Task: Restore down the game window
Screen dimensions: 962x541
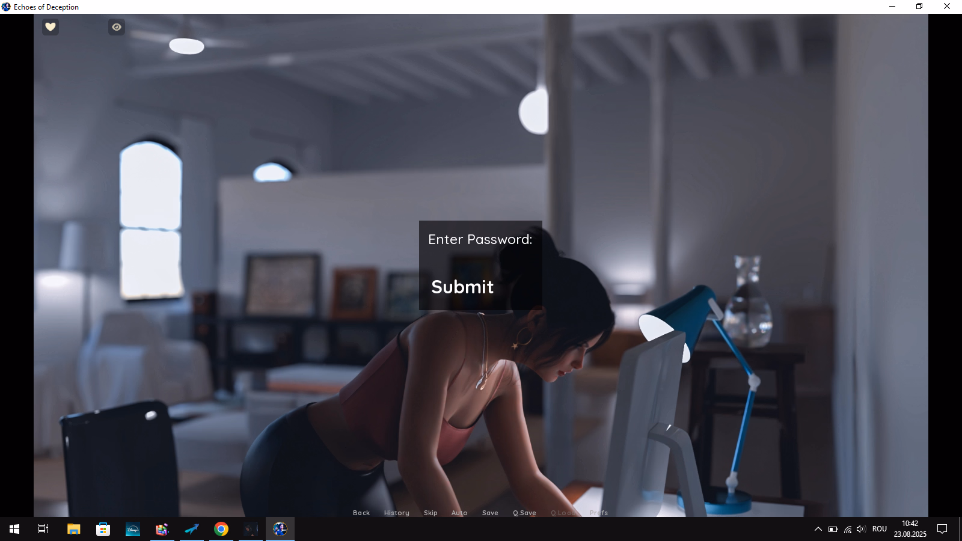Action: pos(919,7)
